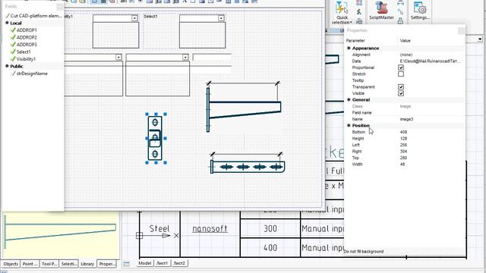Select the Select1 field in Fields
Viewport: 486px width, 273px height.
point(24,52)
